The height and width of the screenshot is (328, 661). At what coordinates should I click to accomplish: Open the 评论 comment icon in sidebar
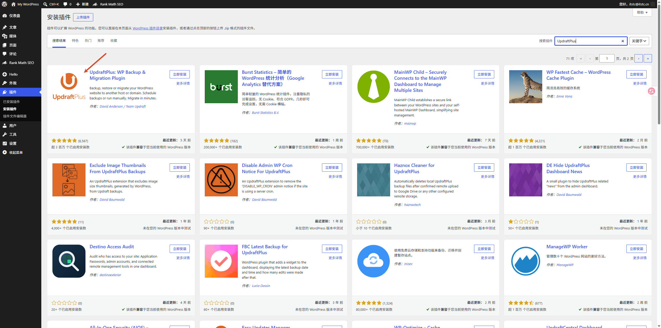click(5, 54)
